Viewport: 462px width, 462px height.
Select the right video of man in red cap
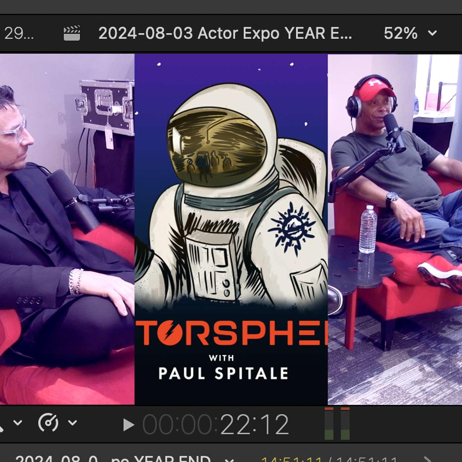[395, 229]
